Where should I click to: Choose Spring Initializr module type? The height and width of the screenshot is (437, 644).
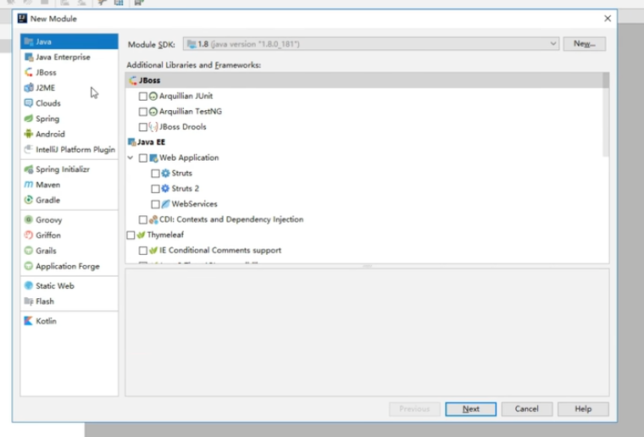(x=69, y=169)
